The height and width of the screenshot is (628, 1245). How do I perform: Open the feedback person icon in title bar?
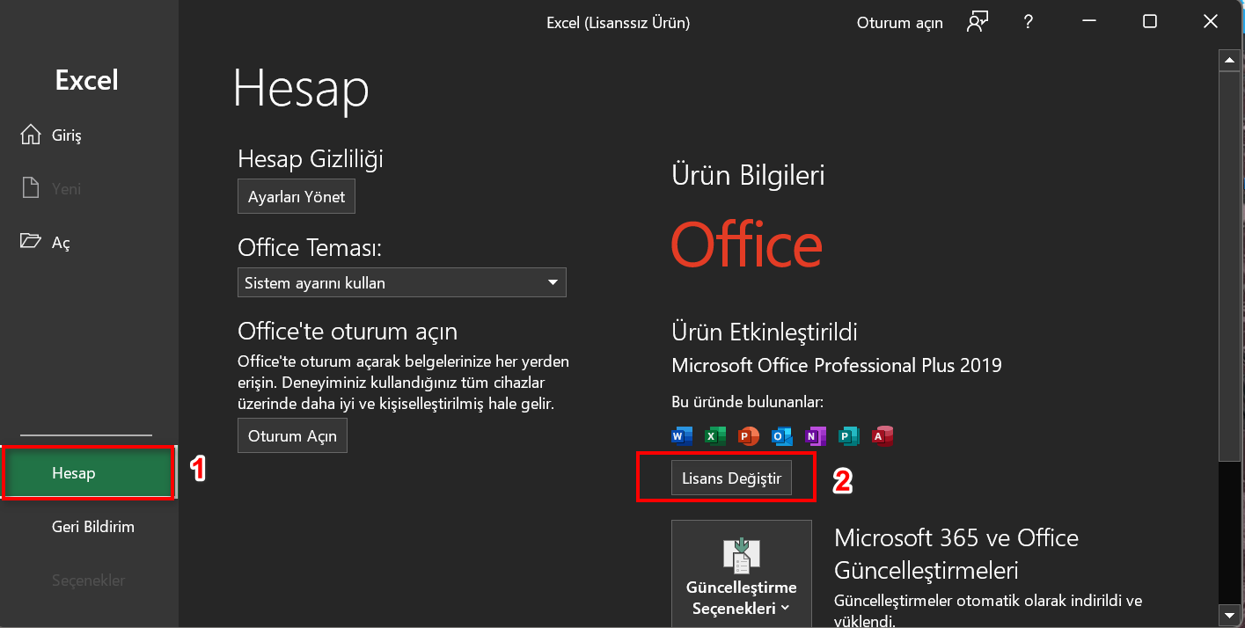click(977, 23)
